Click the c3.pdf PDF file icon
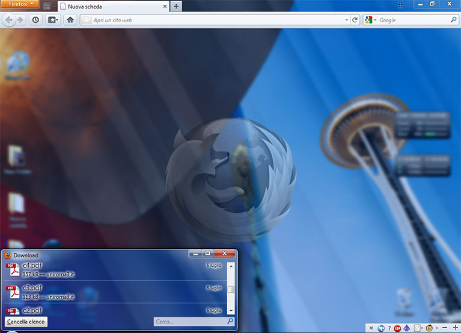 [13, 292]
